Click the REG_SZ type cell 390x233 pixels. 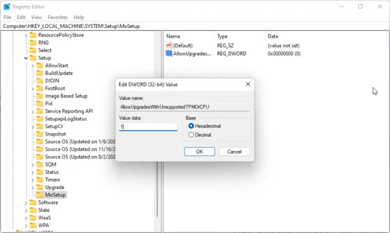tap(225, 46)
